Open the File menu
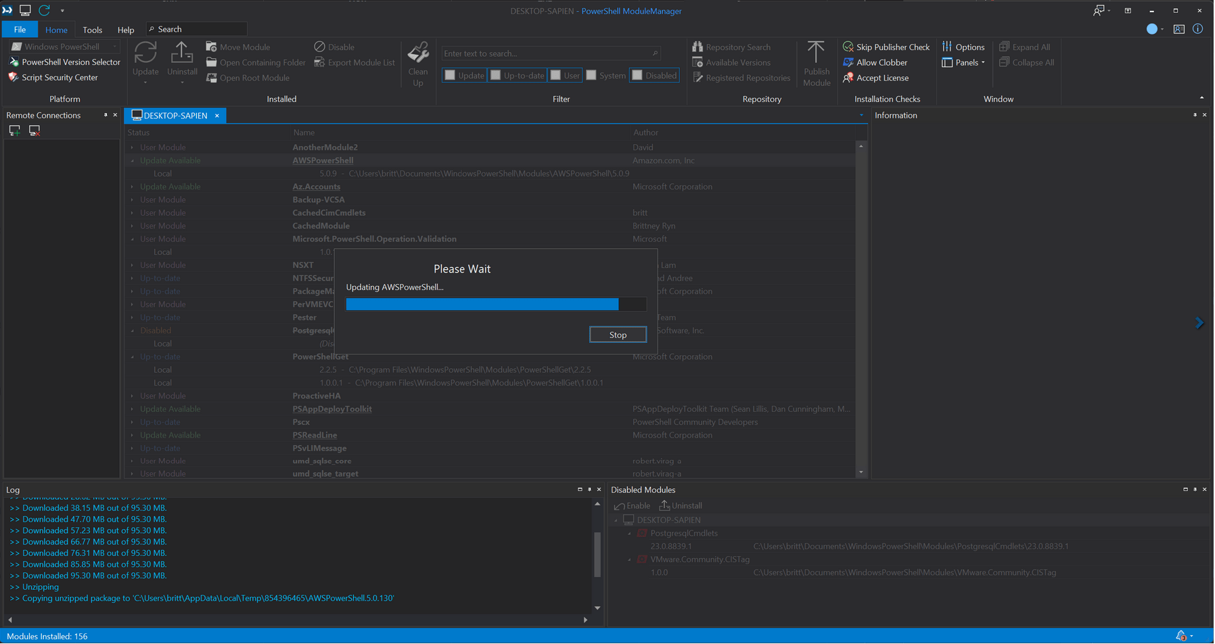 pyautogui.click(x=20, y=30)
